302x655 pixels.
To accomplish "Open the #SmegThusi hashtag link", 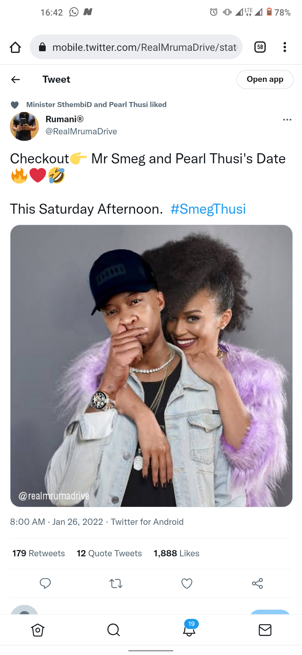I will tap(208, 209).
